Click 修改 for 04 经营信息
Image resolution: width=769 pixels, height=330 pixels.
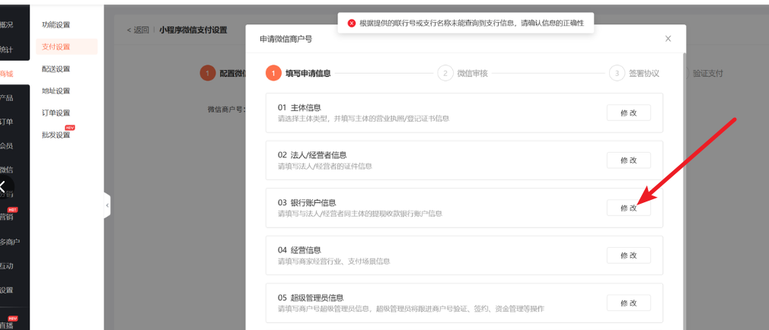629,255
